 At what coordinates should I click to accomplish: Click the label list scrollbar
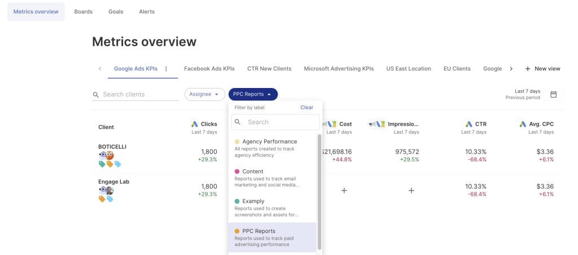coord(319,192)
